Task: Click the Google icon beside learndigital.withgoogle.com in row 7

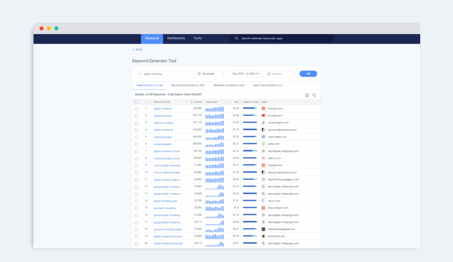Action: (x=263, y=151)
